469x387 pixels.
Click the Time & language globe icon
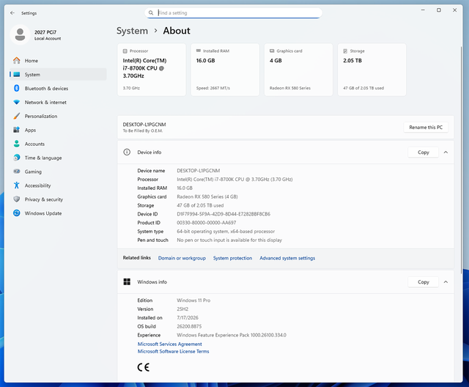[x=17, y=158]
